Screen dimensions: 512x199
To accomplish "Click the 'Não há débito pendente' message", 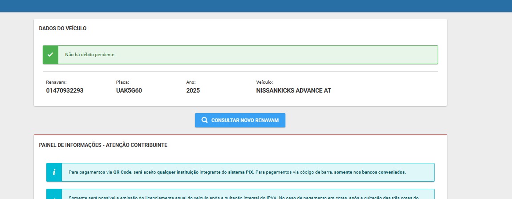I will click(90, 55).
